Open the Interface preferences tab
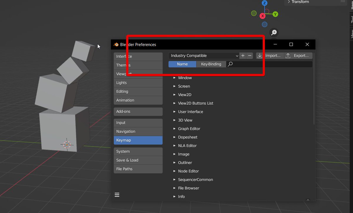The width and height of the screenshot is (353, 213). 138,56
